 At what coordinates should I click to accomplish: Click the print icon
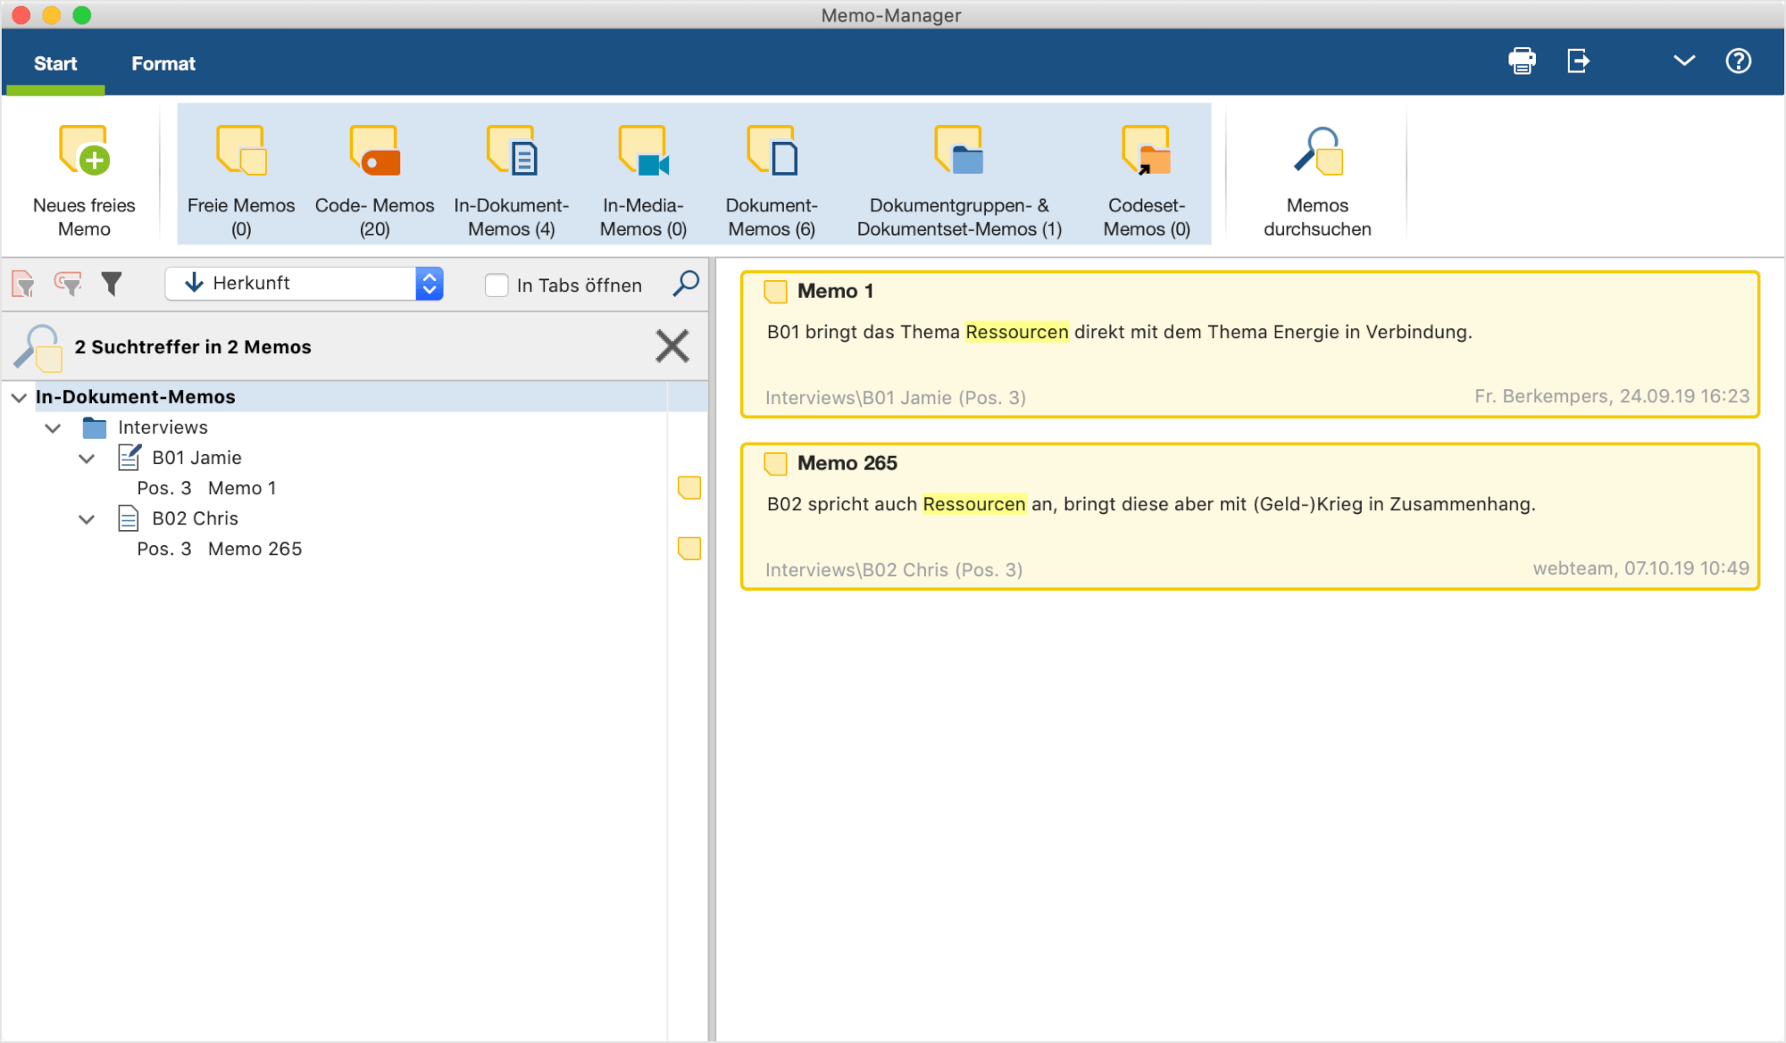(x=1522, y=62)
